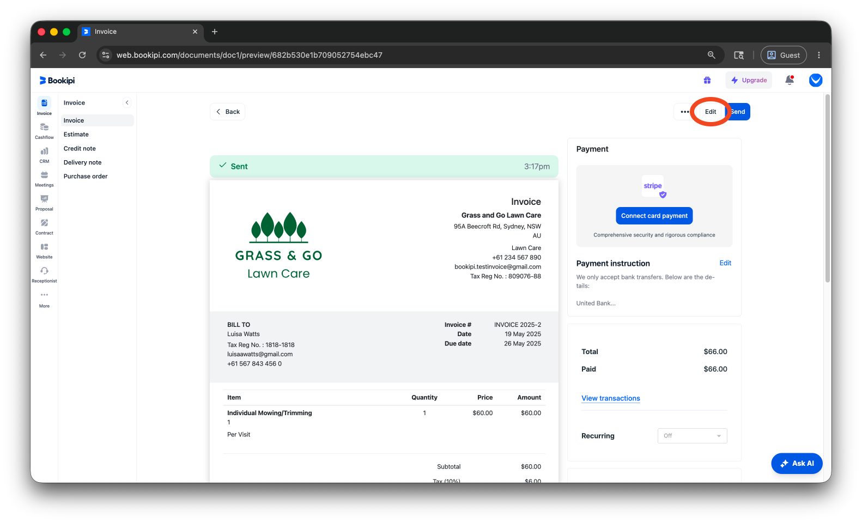Click the Grass & Go logo image
Image resolution: width=862 pixels, height=523 pixels.
278,246
